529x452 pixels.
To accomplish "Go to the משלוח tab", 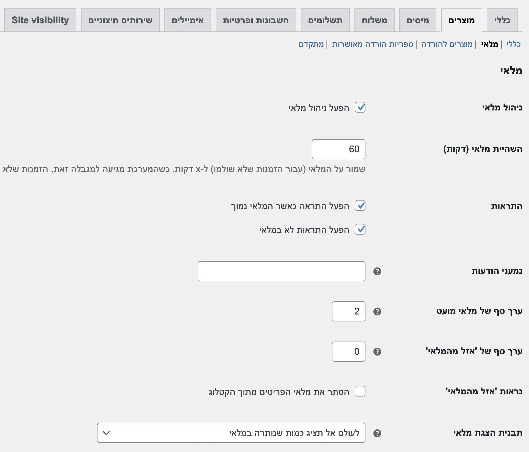I will 374,20.
